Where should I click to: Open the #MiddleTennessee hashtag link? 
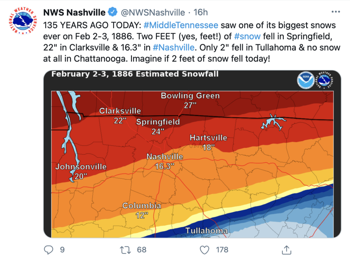181,25
